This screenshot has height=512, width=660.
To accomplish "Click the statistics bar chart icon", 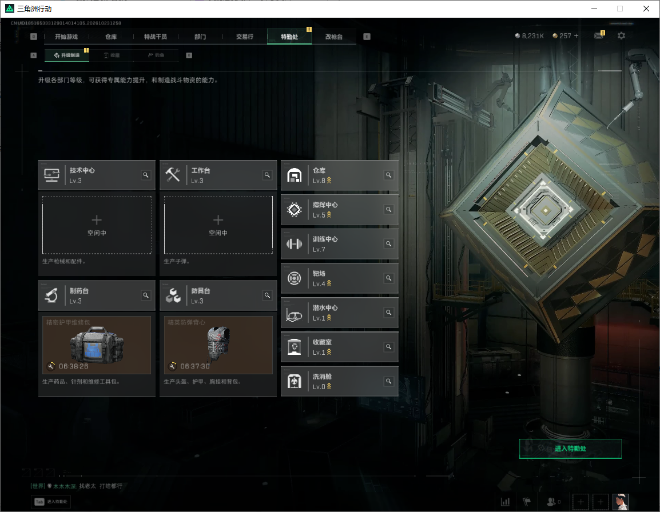I will (x=505, y=502).
